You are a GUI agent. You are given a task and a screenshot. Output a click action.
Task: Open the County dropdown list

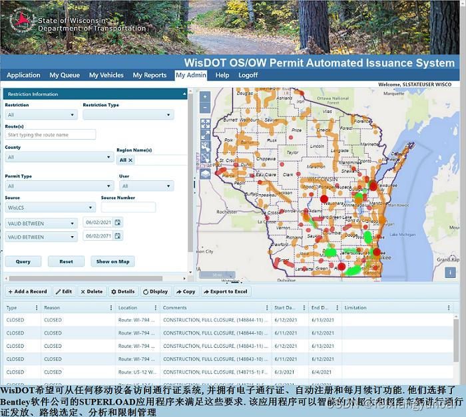(59, 158)
